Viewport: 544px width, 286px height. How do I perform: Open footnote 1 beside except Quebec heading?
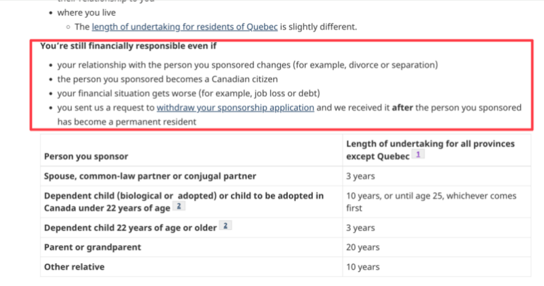click(x=418, y=155)
